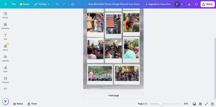
Task: Open the Design panel
Action: 5,15
